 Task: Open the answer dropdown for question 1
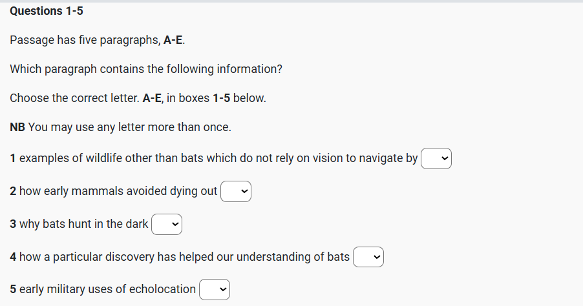point(436,158)
